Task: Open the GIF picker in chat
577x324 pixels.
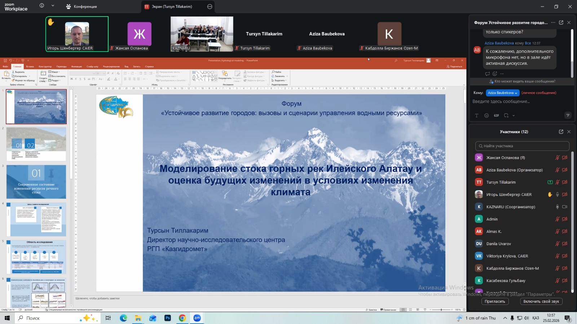Action: pyautogui.click(x=497, y=116)
